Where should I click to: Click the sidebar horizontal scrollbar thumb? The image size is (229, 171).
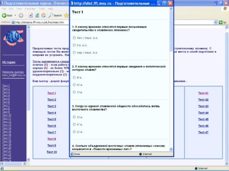click(13, 164)
